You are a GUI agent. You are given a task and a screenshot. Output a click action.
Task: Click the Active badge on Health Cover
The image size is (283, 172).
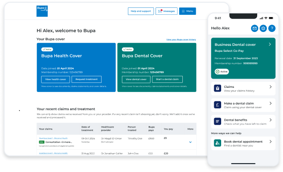tap(47, 49)
